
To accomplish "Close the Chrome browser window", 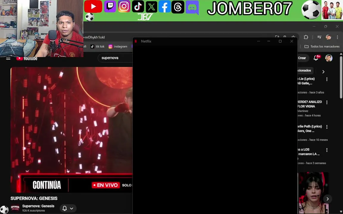I will point(337,26).
